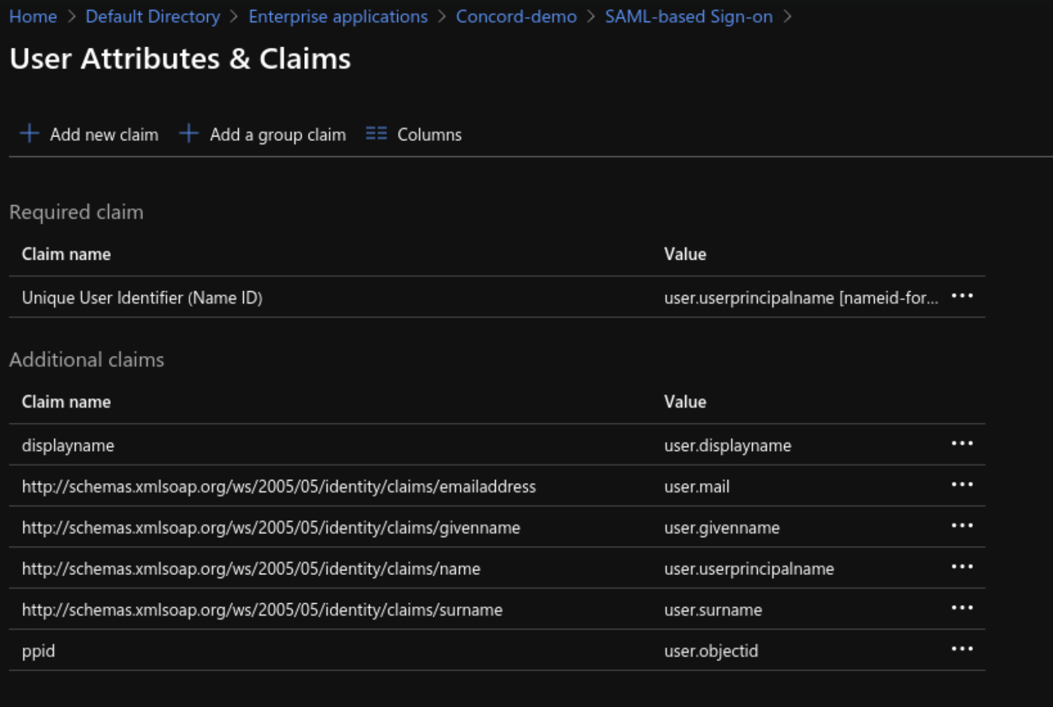Click the user.userprincipalname value in Additional claims
1053x707 pixels.
click(x=749, y=569)
